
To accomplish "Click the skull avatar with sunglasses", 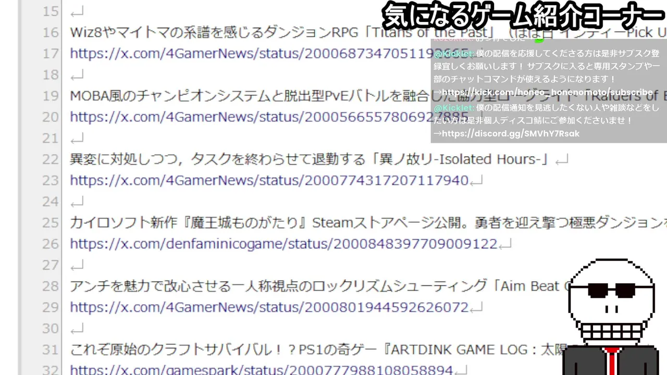I will click(x=610, y=317).
